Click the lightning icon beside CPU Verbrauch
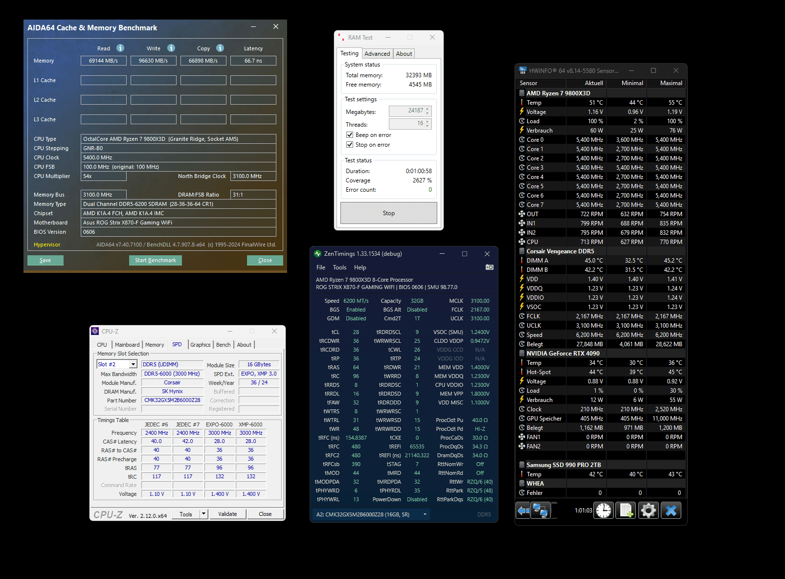The image size is (785, 579). [x=522, y=130]
